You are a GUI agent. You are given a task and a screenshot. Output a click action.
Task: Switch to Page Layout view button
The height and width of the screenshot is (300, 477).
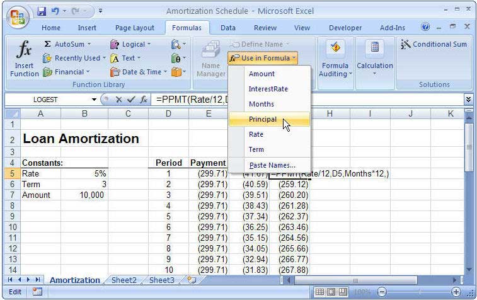(x=331, y=292)
